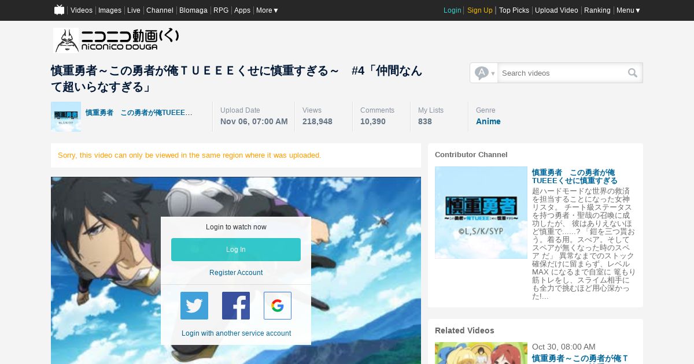This screenshot has height=364, width=694.
Task: Click the teal Log In button
Action: click(236, 250)
